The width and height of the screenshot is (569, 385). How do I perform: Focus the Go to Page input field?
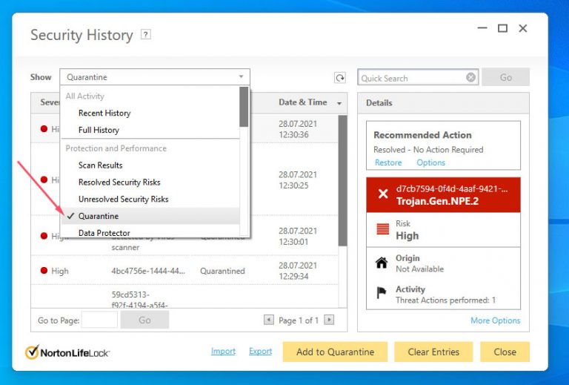99,320
